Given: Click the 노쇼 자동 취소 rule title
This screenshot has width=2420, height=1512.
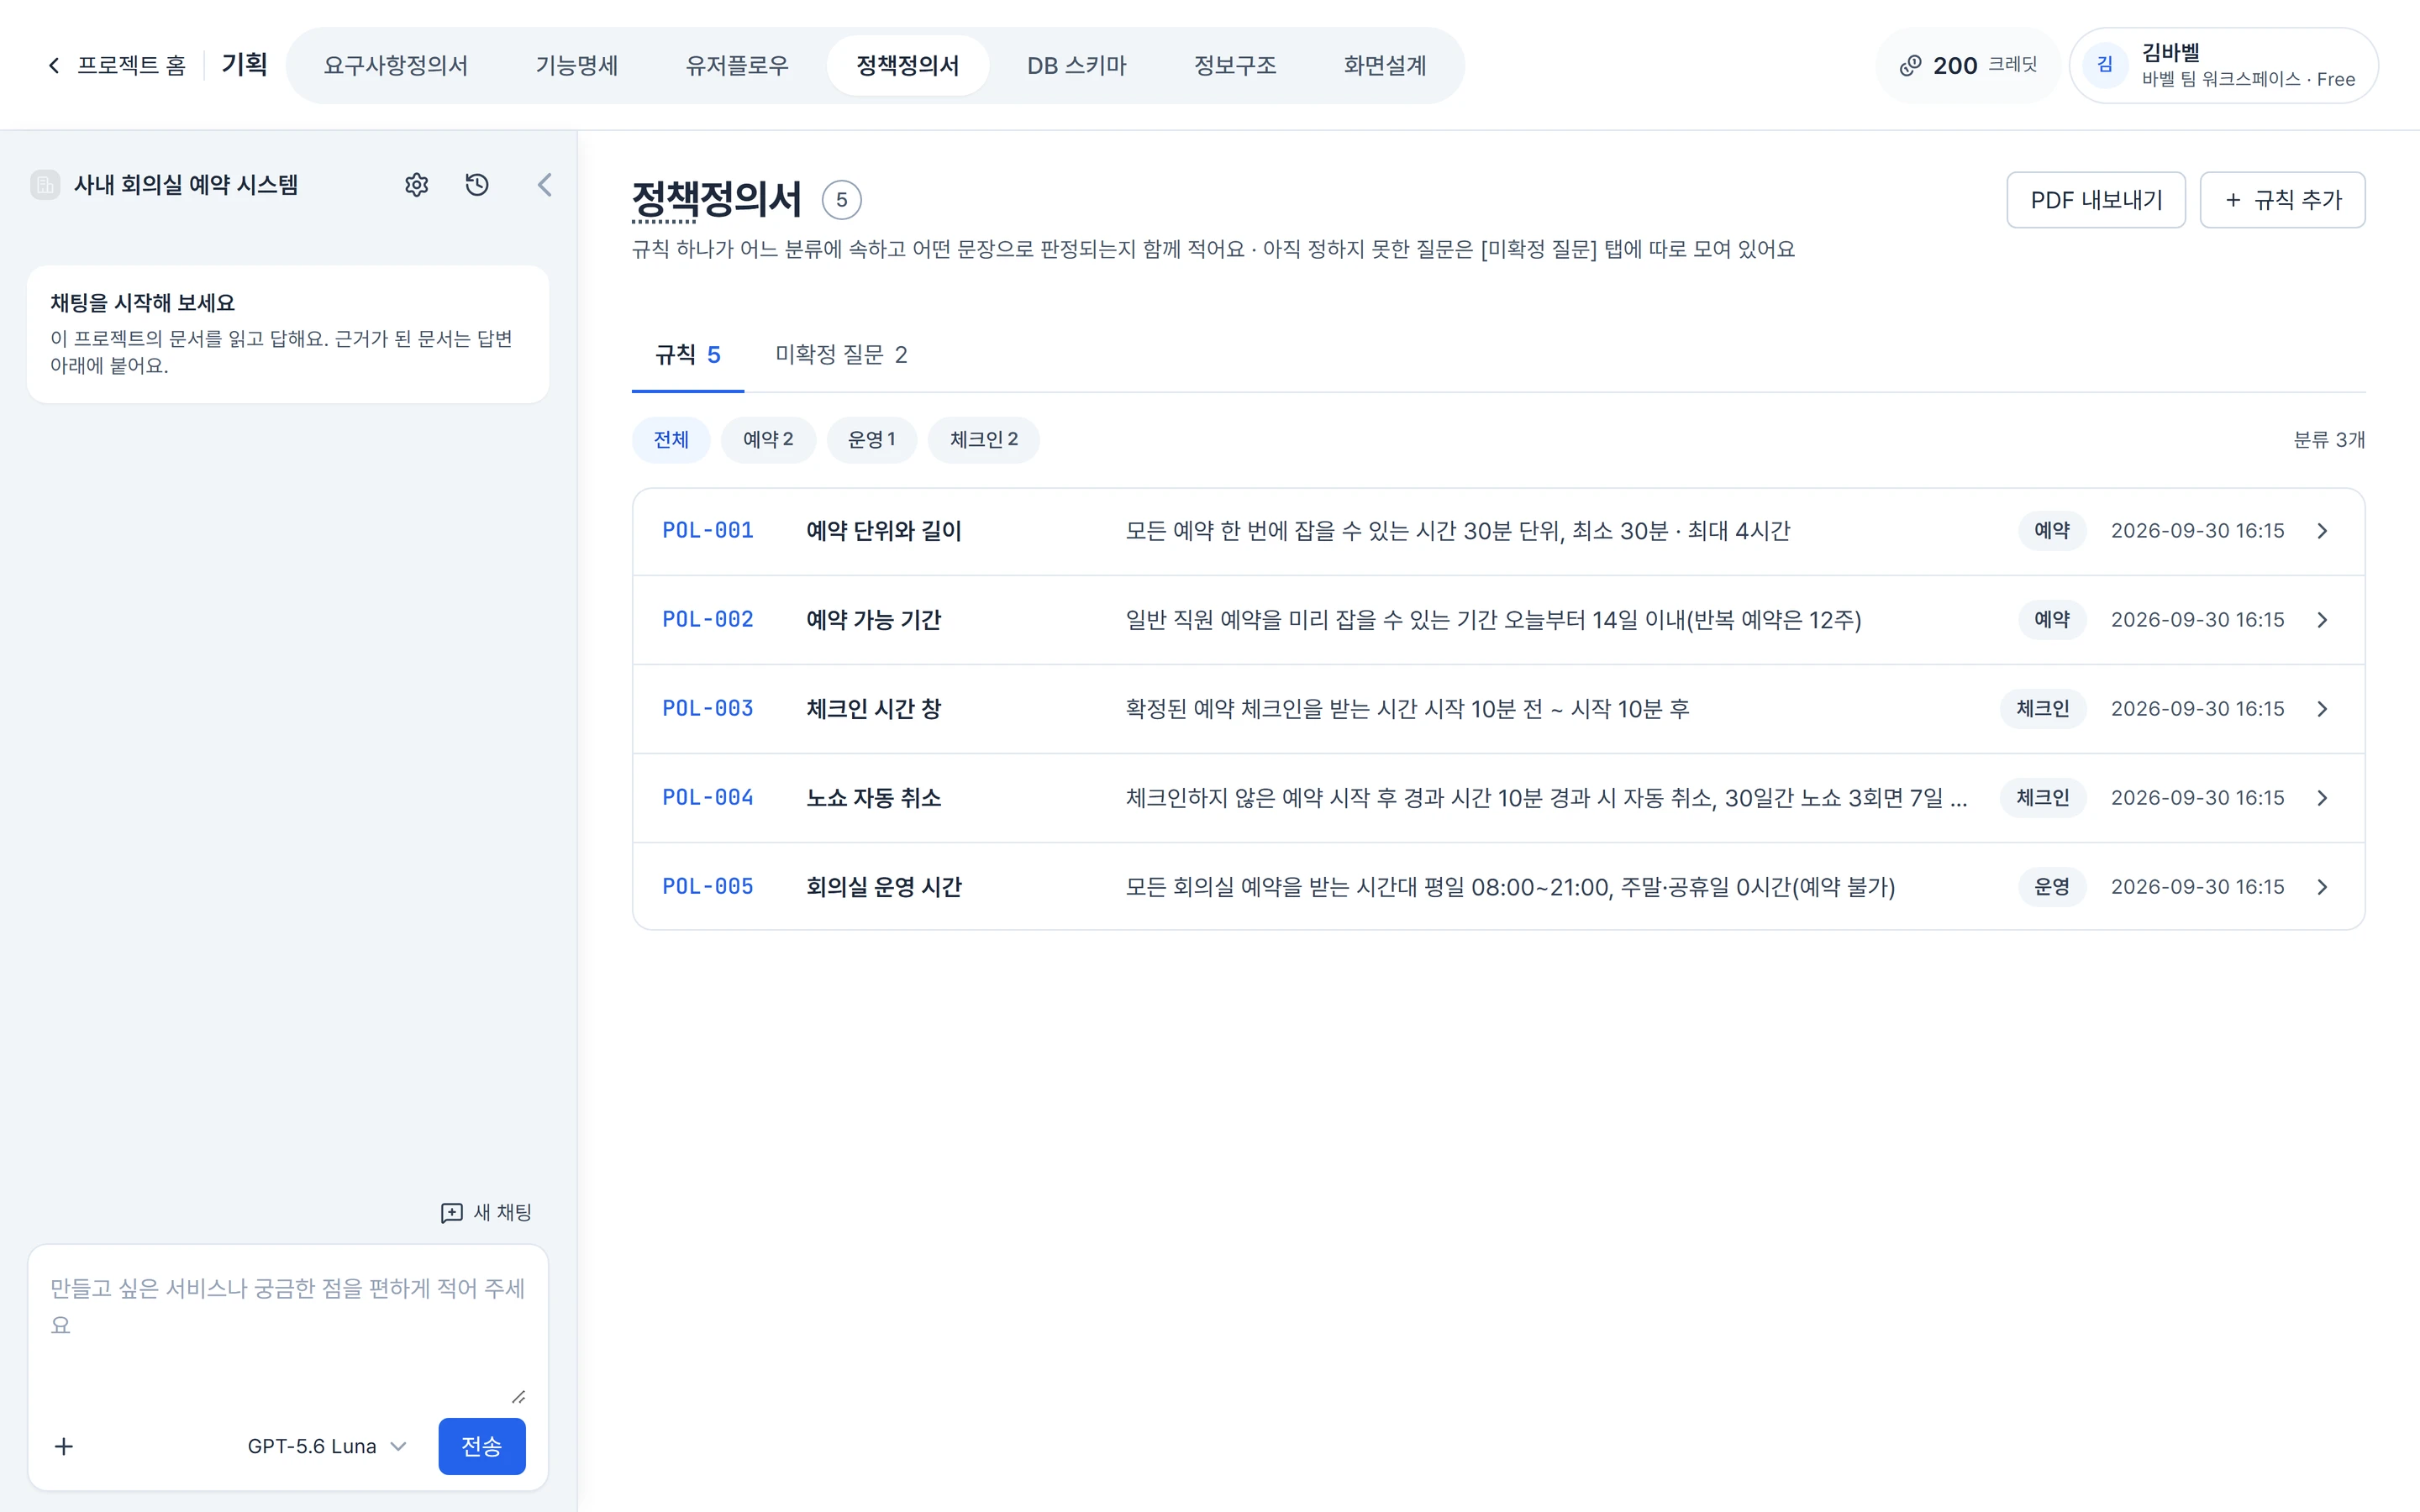Looking at the screenshot, I should (874, 798).
